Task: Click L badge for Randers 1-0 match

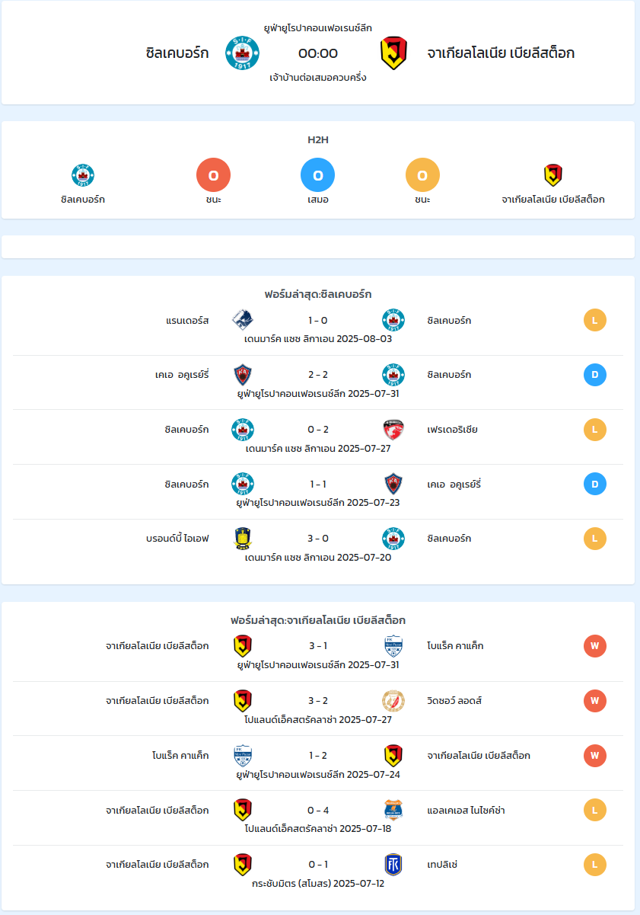Action: (x=595, y=320)
